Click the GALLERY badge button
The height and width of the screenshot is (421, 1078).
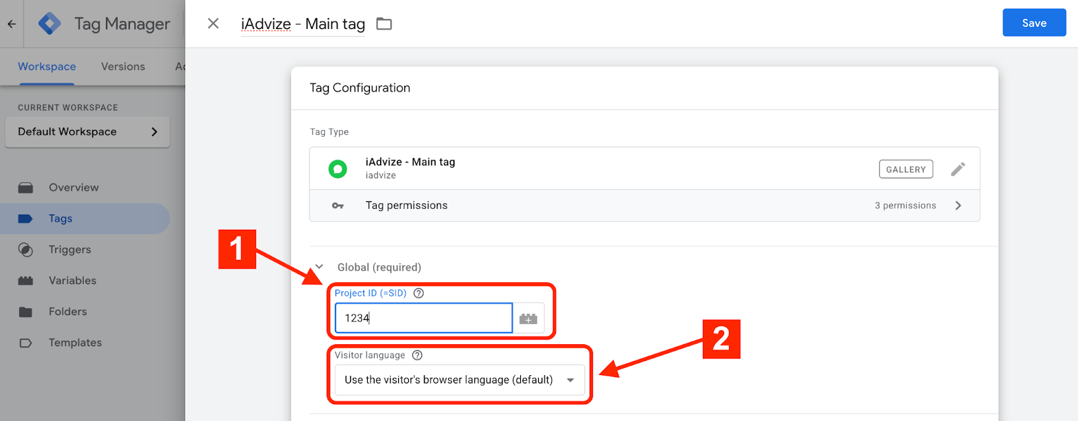coord(906,169)
